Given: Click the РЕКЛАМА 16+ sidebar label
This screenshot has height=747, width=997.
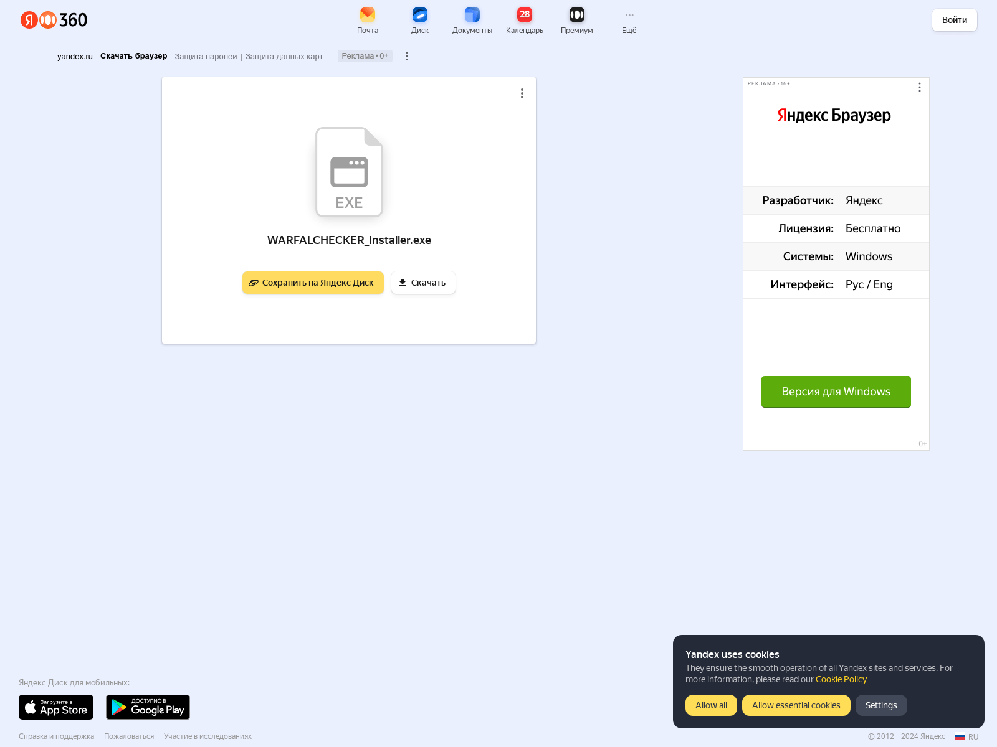Looking at the screenshot, I should pyautogui.click(x=769, y=83).
